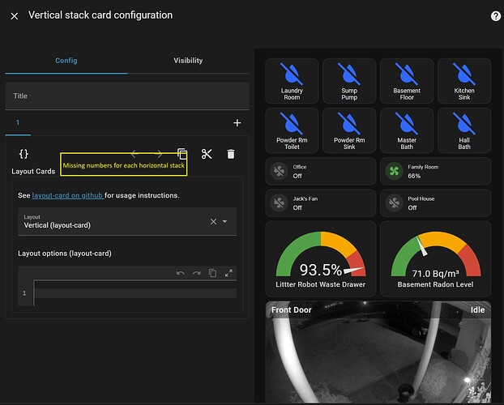Viewport: 504px width, 405px height.
Task: Open the Sump Pump leak sensor tile
Action: (x=349, y=81)
